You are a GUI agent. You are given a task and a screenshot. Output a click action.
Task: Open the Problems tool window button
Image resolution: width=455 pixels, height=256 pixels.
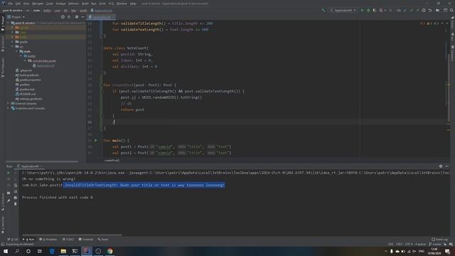click(48, 240)
